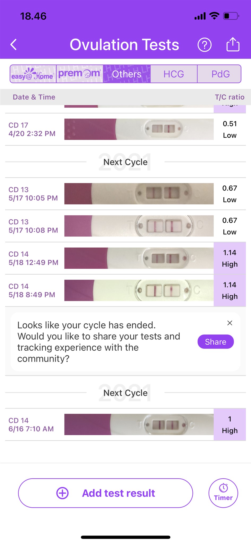Dismiss the cycle ended message
The height and width of the screenshot is (544, 251).
(x=230, y=323)
